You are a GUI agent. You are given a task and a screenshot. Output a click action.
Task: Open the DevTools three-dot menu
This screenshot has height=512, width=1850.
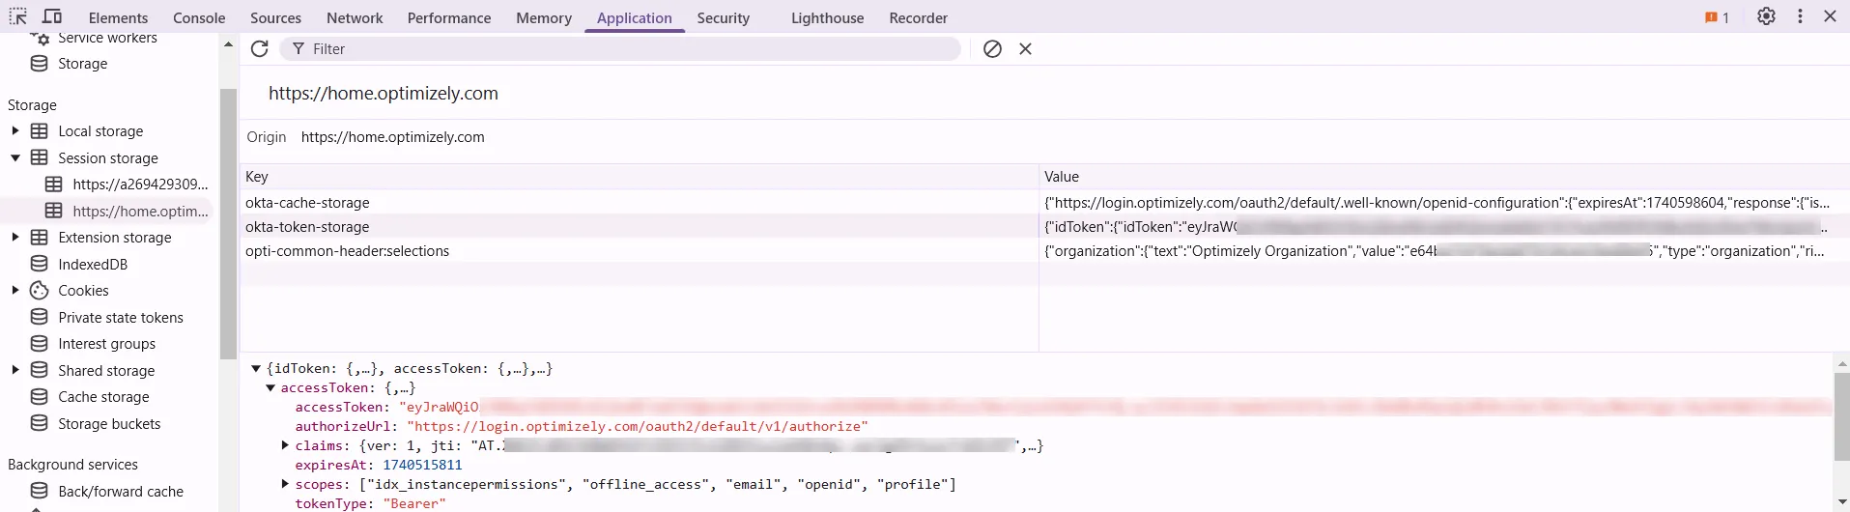[x=1800, y=16]
